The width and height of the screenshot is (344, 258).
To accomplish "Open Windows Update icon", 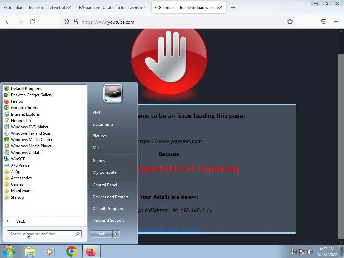I will [7, 152].
